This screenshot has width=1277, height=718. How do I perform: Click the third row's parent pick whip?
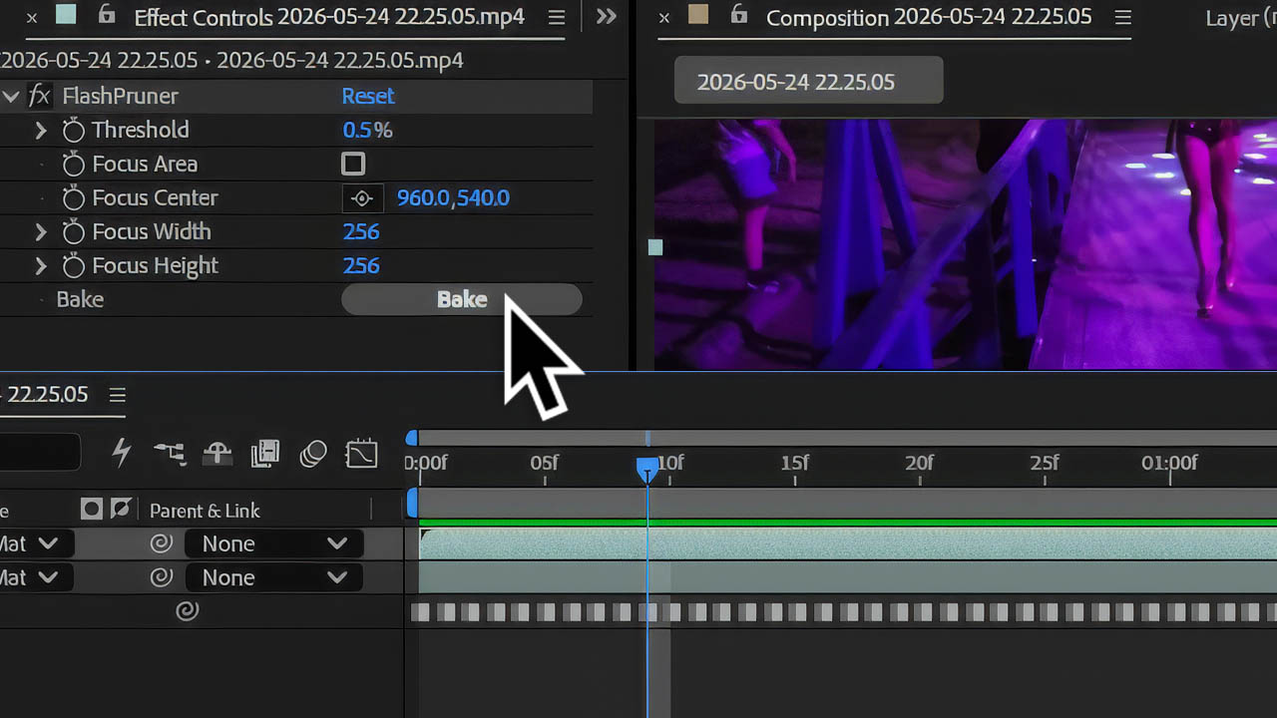(x=187, y=611)
